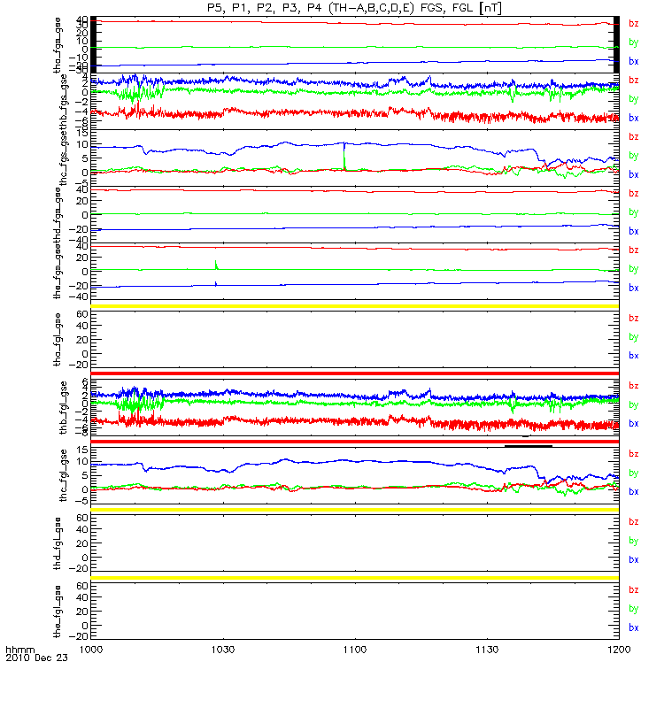Screen dimensions: 664x708
Task: Click by legend of thd_fgs_gse panel
Action: click(634, 212)
